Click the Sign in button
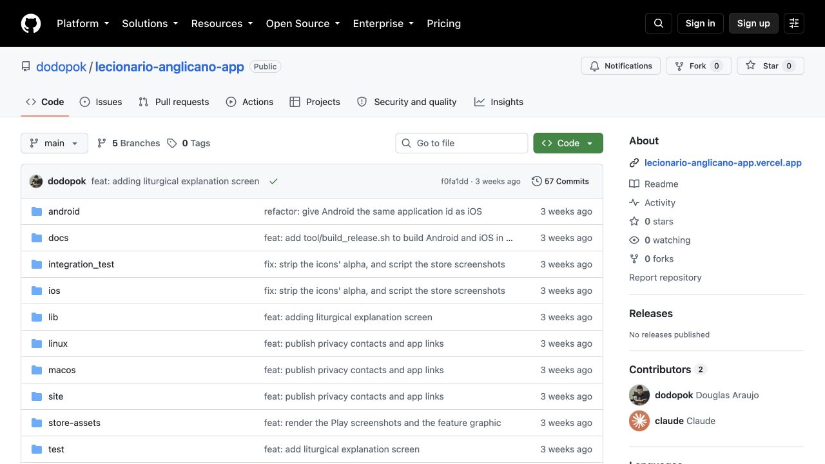Viewport: 825px width, 464px height. click(701, 23)
